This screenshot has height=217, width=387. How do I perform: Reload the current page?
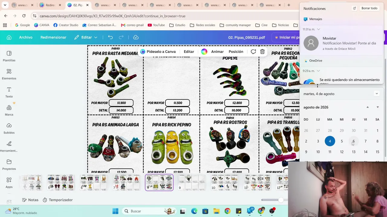pyautogui.click(x=24, y=16)
